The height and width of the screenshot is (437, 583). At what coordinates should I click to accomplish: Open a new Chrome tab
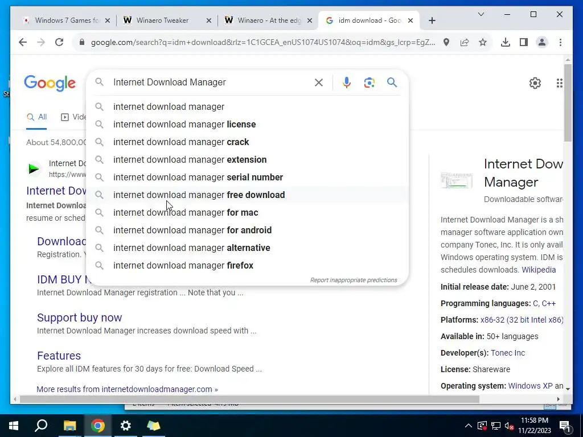(x=432, y=21)
